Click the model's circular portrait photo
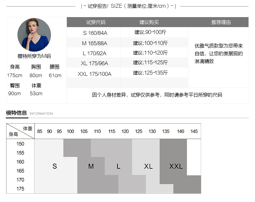Viewport: 255px width, 202px height. pos(34,35)
